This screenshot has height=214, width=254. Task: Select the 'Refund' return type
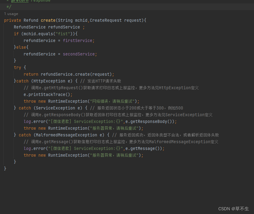pos(31,20)
